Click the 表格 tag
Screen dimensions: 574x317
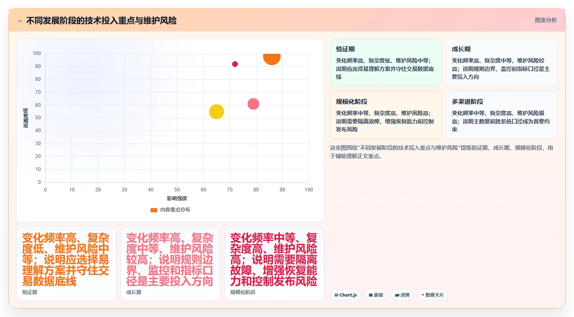(x=376, y=295)
